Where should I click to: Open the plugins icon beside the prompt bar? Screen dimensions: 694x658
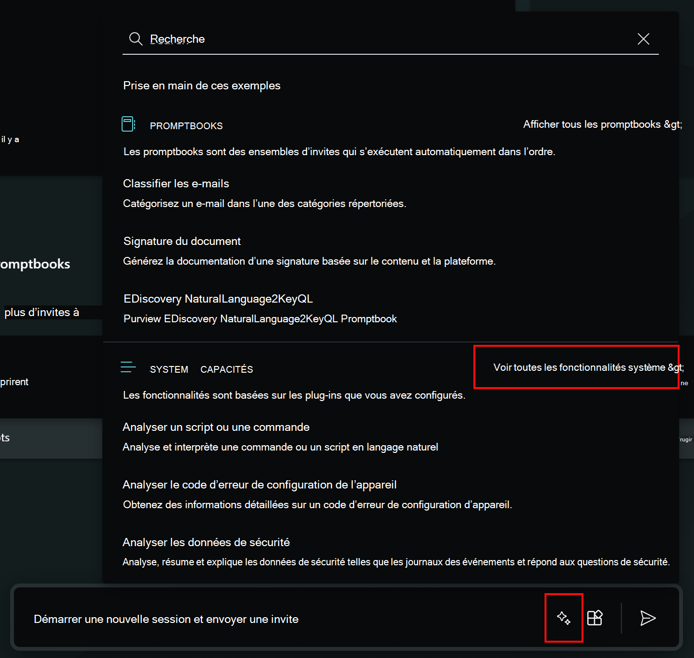click(595, 618)
